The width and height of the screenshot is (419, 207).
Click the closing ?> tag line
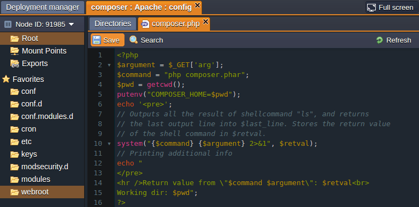(121, 203)
